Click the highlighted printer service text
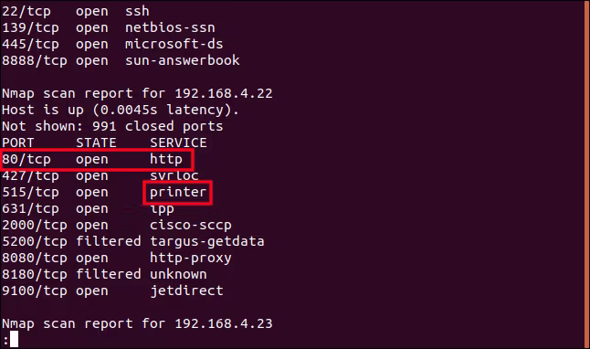This screenshot has height=349, width=590. coord(178,193)
